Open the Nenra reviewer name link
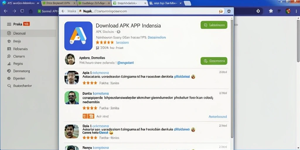300x150 pixels. pyautogui.click(x=101, y=148)
